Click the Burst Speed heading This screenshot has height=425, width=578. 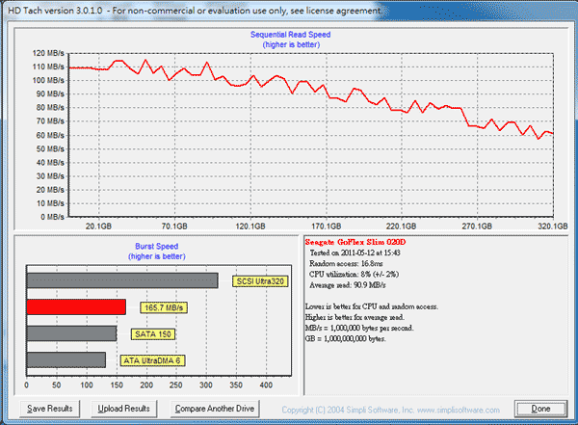[x=157, y=247]
